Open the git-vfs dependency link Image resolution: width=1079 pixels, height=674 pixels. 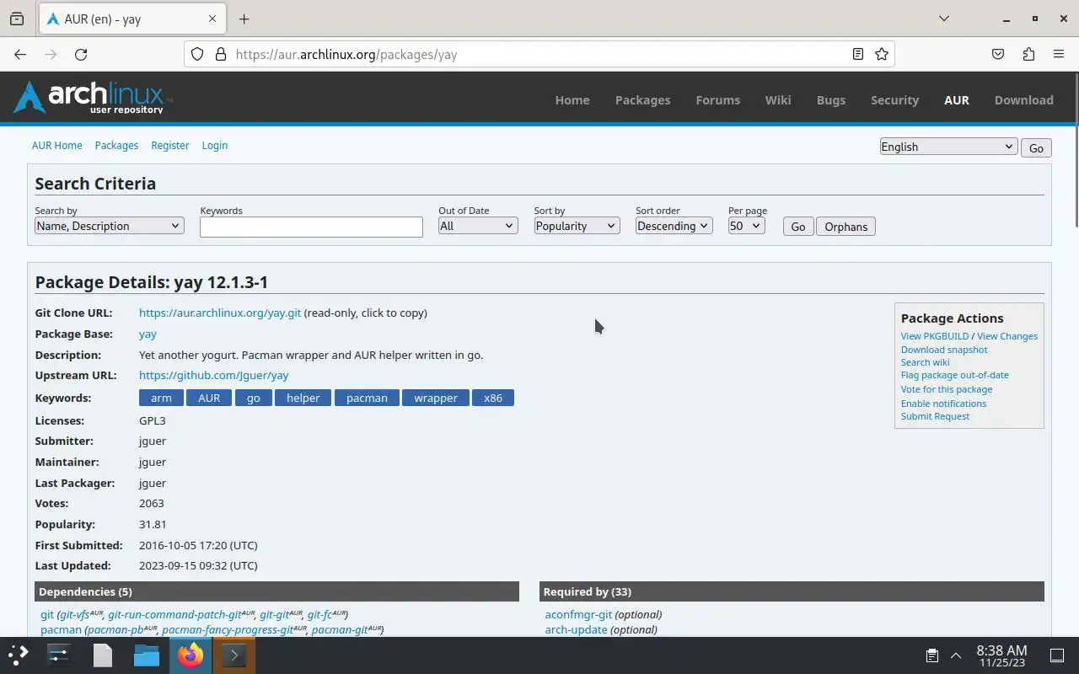[81, 614]
